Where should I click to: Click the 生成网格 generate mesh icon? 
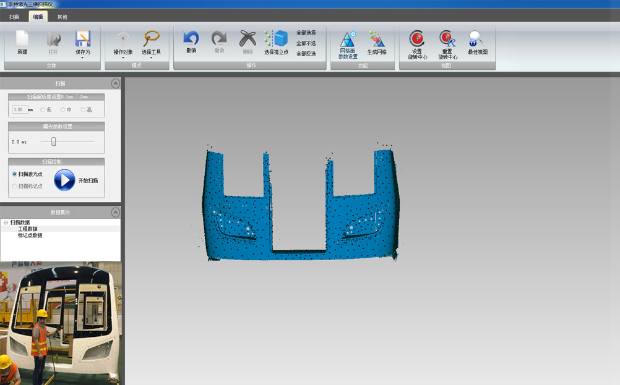coord(377,40)
